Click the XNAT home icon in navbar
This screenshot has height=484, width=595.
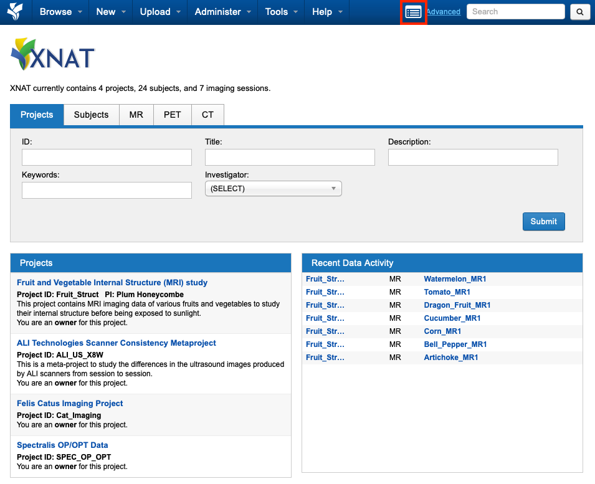pyautogui.click(x=15, y=12)
